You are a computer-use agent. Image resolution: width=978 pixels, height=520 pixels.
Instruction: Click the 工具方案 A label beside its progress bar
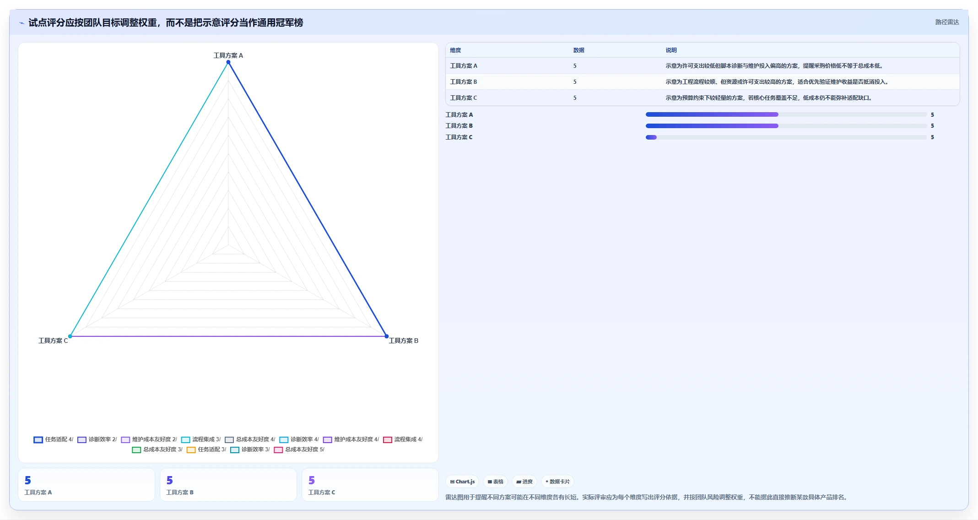pyautogui.click(x=459, y=115)
